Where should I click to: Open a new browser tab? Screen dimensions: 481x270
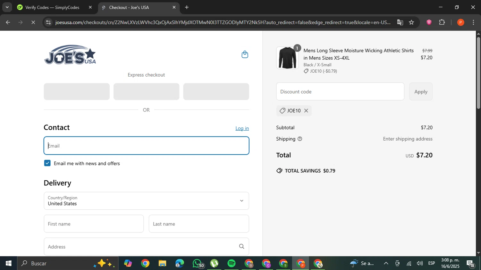point(187,7)
